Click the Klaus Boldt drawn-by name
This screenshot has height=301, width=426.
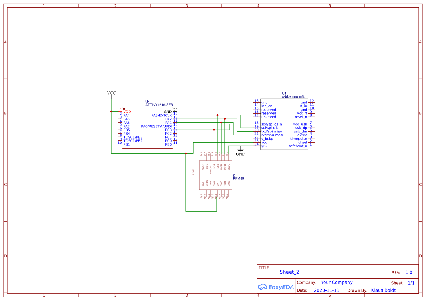tap(383, 290)
